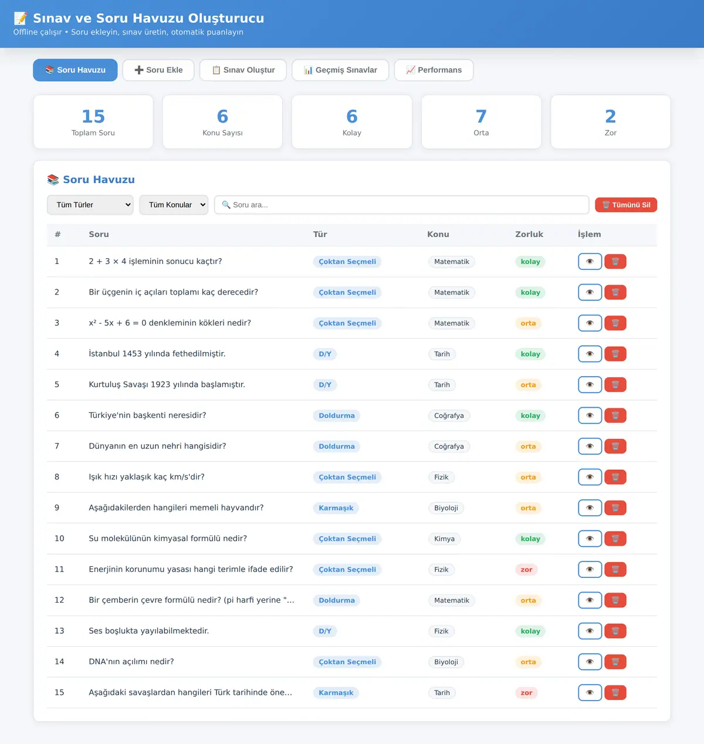Screen dimensions: 704x744
Task: Delete the DNA'nın açılımı question
Action: pos(615,662)
